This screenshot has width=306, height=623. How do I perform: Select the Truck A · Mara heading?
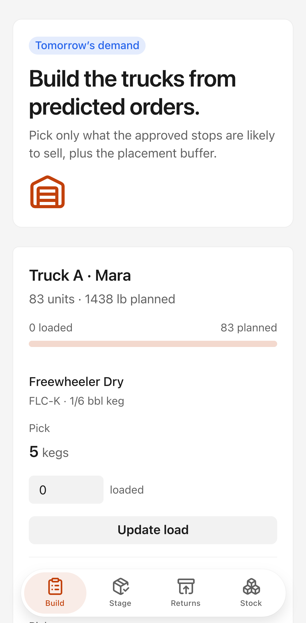point(80,275)
